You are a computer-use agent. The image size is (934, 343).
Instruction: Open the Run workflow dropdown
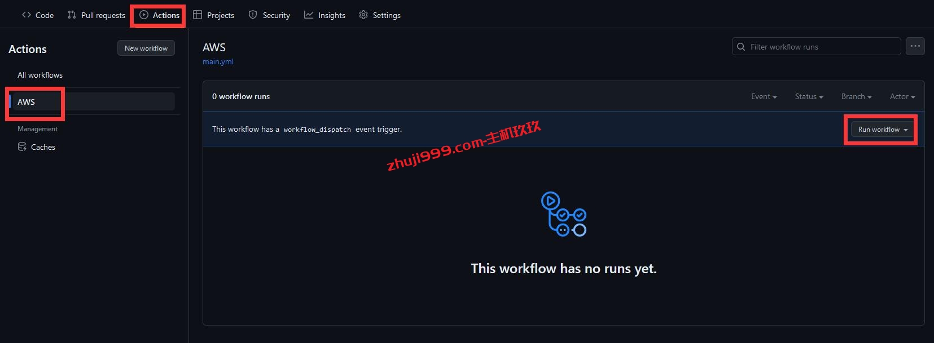pyautogui.click(x=883, y=130)
